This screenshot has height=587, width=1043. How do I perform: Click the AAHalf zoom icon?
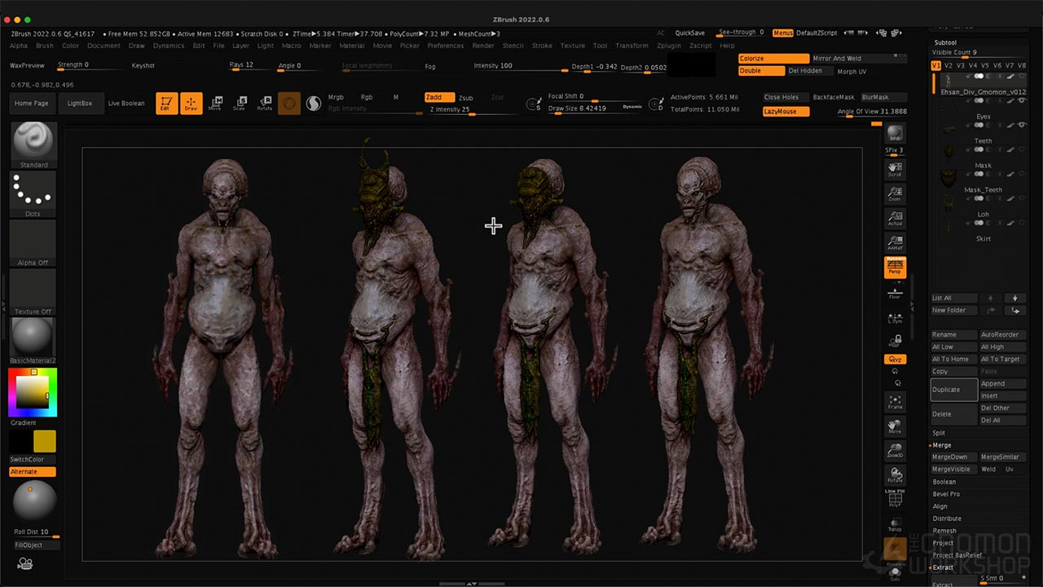(895, 242)
